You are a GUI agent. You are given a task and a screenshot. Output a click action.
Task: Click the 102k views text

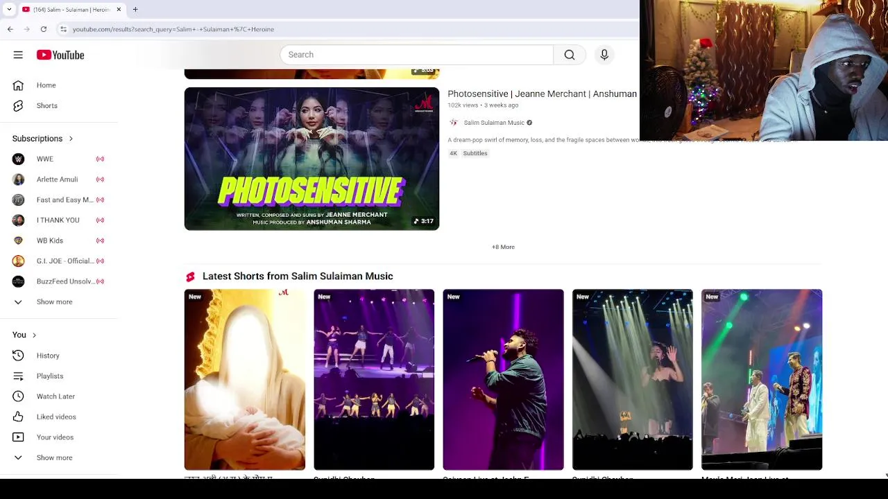coord(463,105)
